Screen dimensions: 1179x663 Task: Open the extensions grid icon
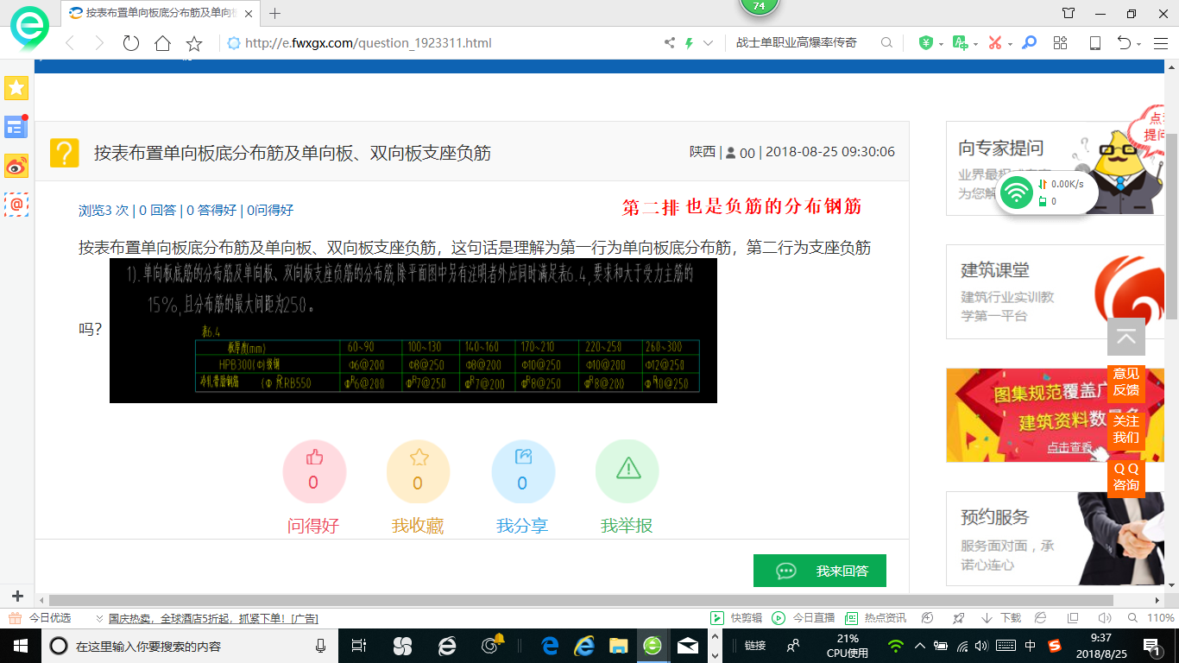pos(1061,42)
